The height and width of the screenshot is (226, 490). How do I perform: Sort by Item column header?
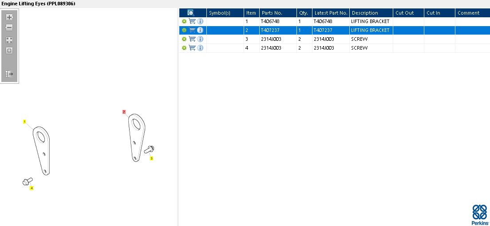tap(251, 13)
